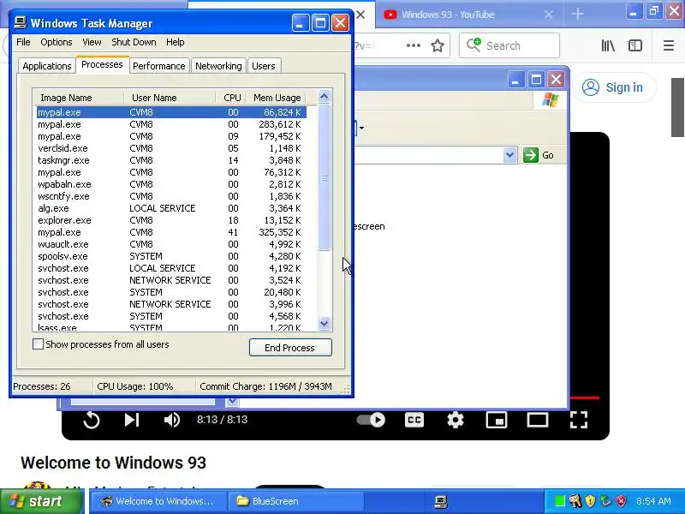Open the Task Manager File menu
Viewport: 685px width, 514px height.
tap(23, 42)
